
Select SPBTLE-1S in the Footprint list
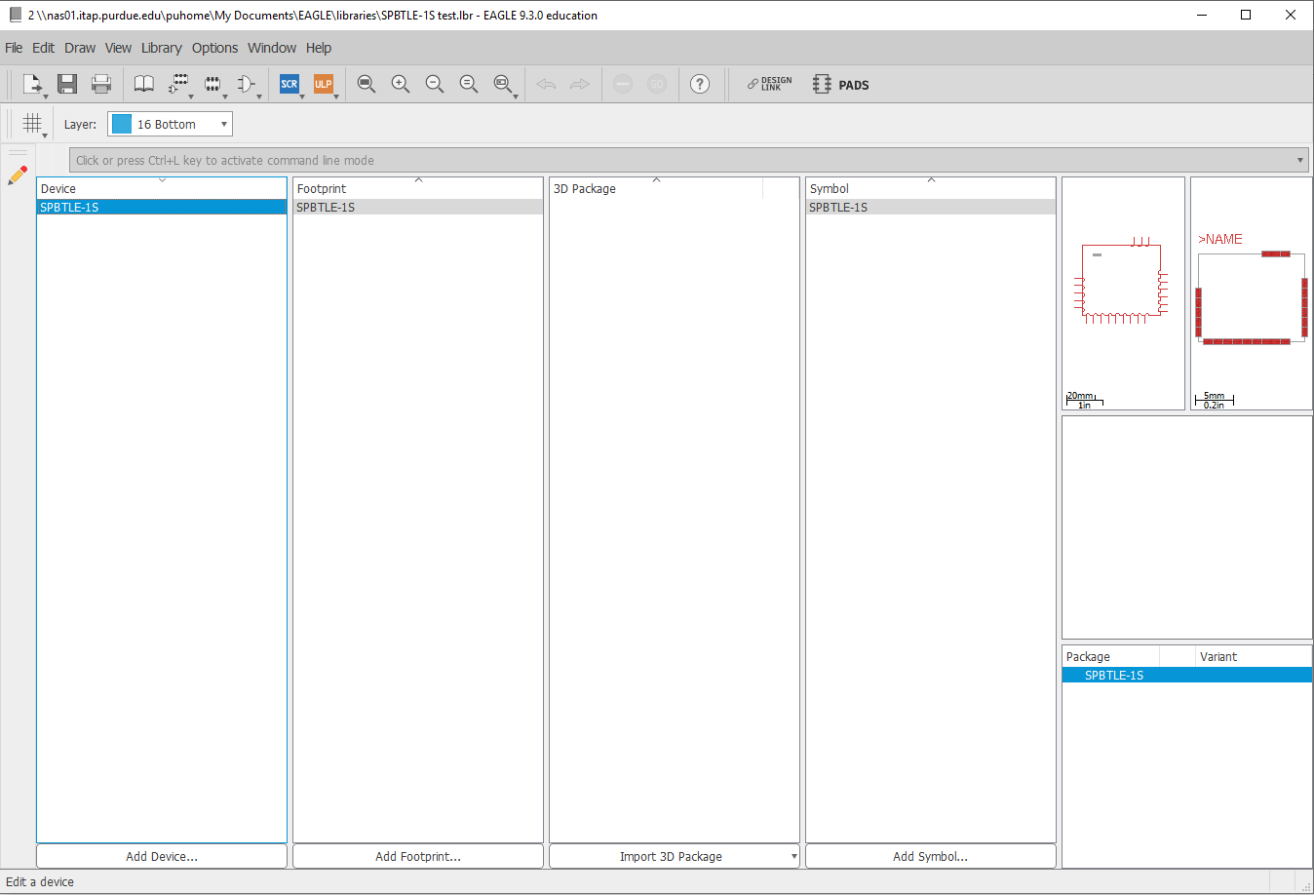pyautogui.click(x=418, y=207)
